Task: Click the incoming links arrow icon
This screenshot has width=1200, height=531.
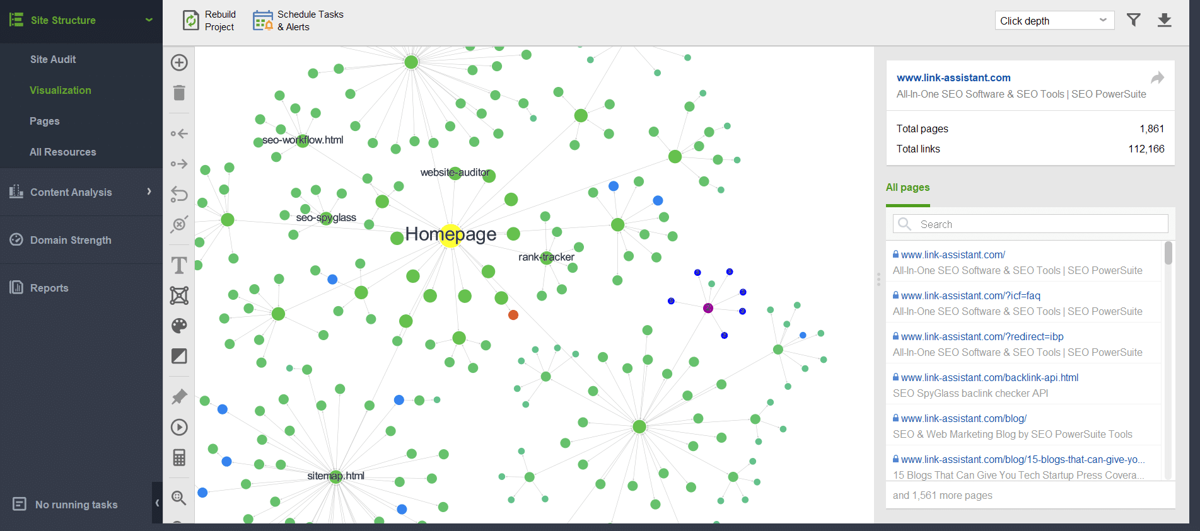Action: point(179,134)
